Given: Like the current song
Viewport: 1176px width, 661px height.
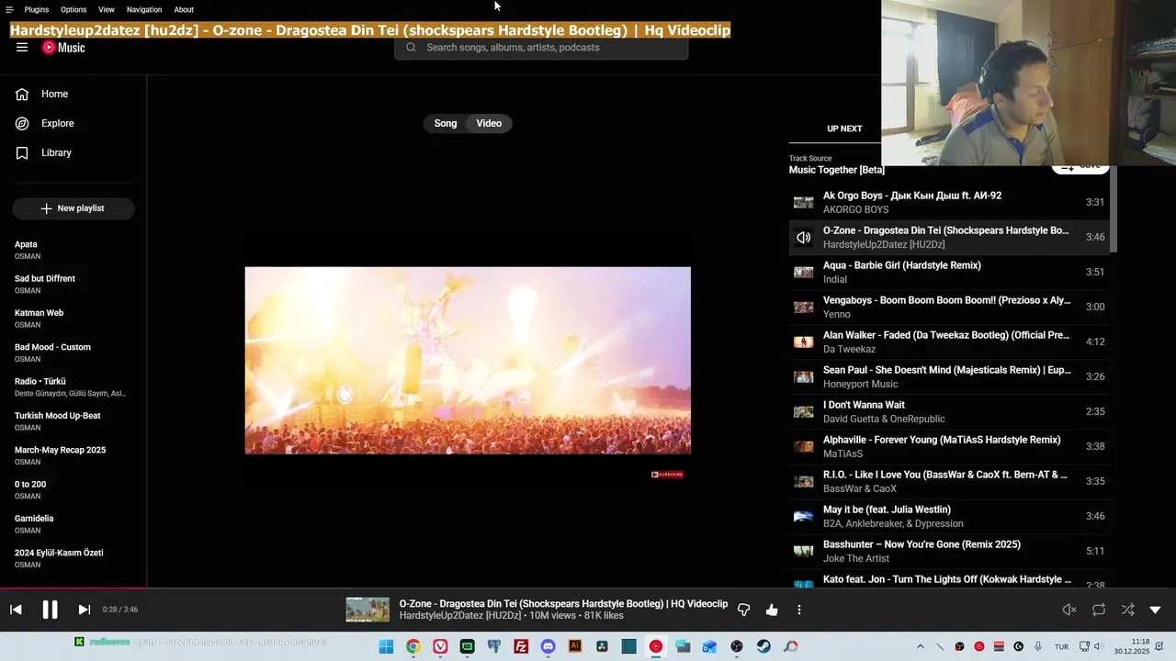Looking at the screenshot, I should (772, 610).
